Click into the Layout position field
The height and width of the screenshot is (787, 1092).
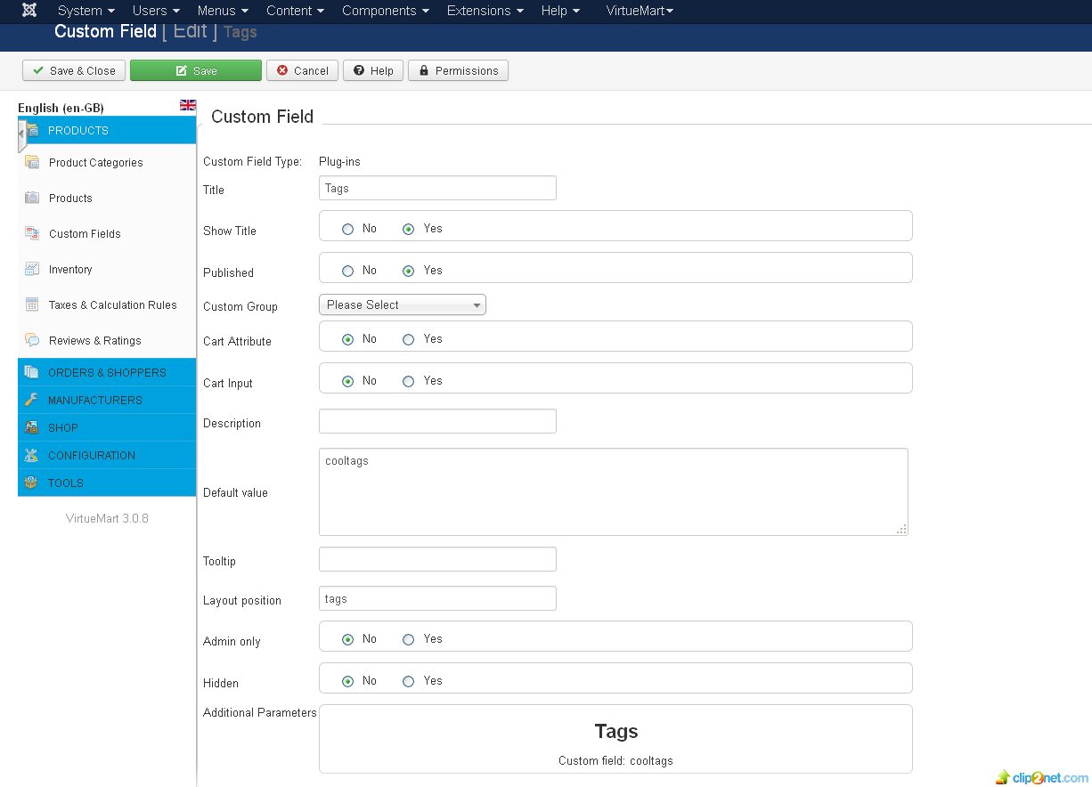click(437, 599)
